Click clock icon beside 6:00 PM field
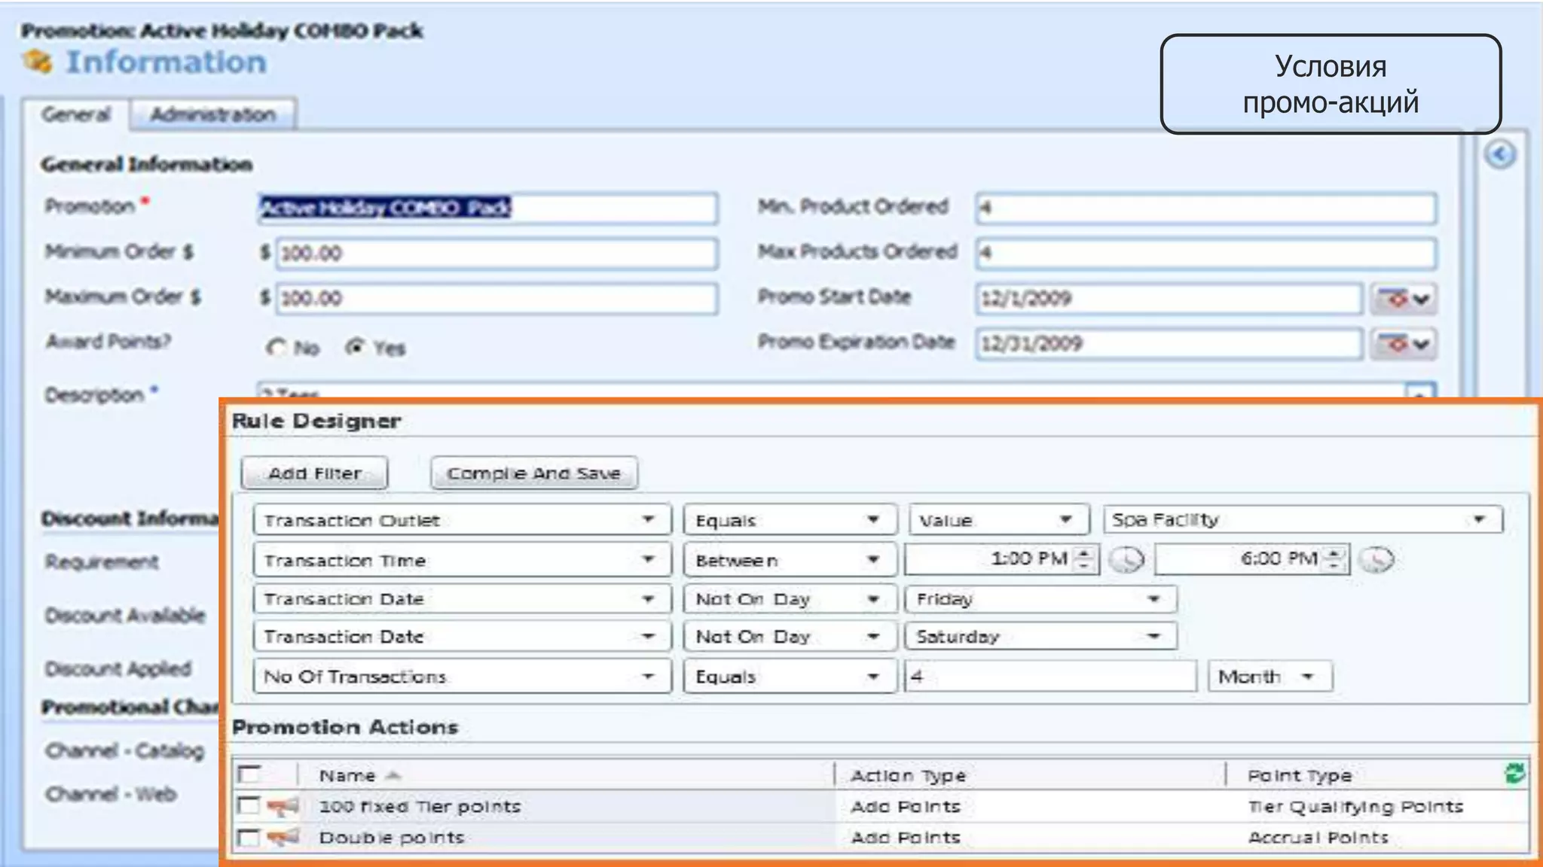Image resolution: width=1543 pixels, height=867 pixels. click(1377, 559)
